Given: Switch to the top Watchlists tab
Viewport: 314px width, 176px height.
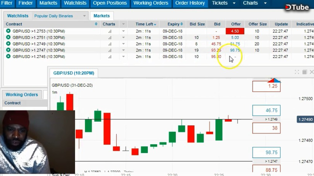Looking at the screenshot, I should (x=75, y=3).
